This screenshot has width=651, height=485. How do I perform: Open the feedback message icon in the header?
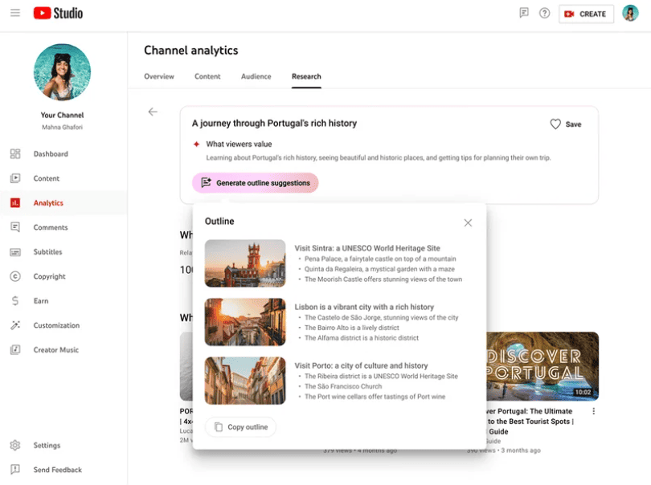(x=524, y=14)
